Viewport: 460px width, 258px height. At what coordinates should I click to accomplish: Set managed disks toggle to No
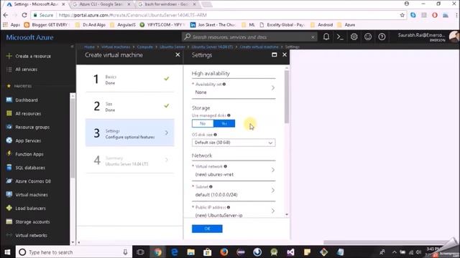203,123
